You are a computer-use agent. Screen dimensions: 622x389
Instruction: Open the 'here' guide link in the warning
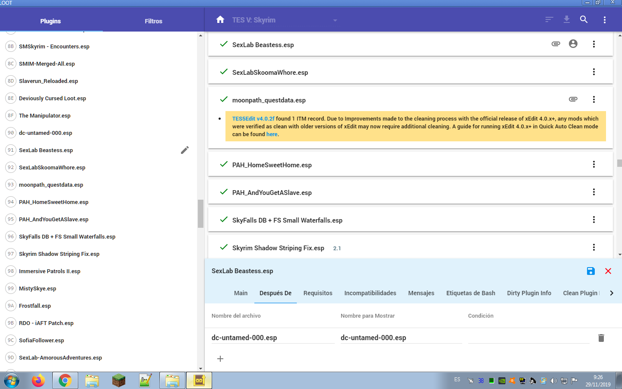[x=272, y=134]
